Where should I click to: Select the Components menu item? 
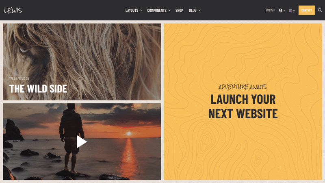[157, 11]
